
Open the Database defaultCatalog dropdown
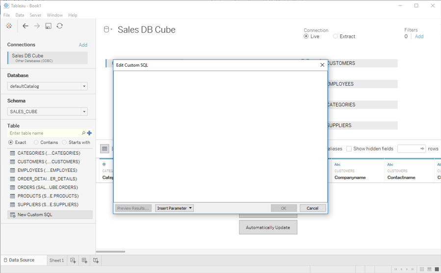48,86
